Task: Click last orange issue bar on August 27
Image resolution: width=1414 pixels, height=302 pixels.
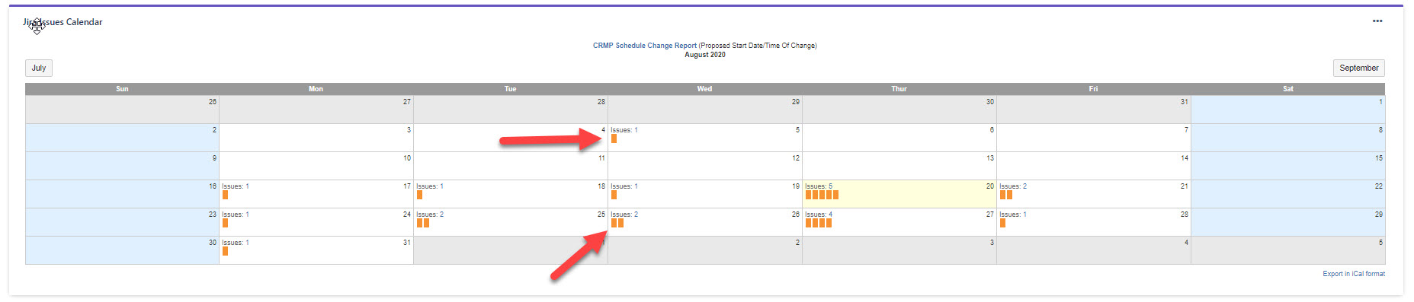Action: point(829,223)
